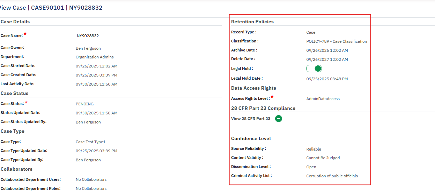Toggle the Legal Hold switch
This screenshot has height=193, width=435.
click(314, 69)
